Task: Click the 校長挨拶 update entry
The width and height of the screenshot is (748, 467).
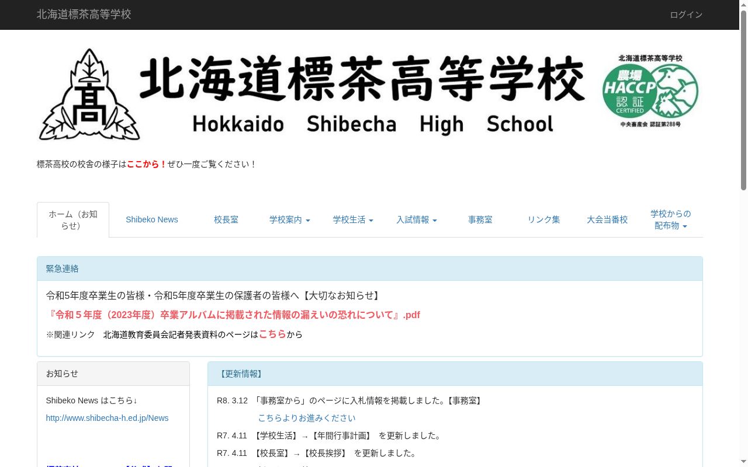Action: 318,453
